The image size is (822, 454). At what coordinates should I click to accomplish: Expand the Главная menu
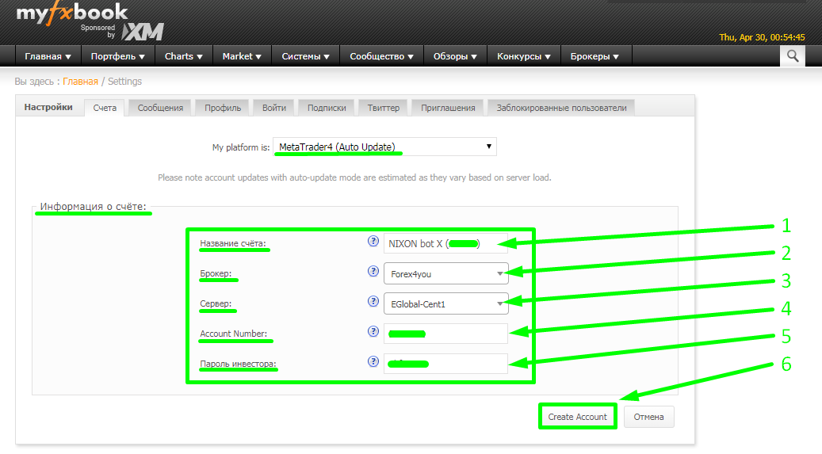click(x=48, y=56)
